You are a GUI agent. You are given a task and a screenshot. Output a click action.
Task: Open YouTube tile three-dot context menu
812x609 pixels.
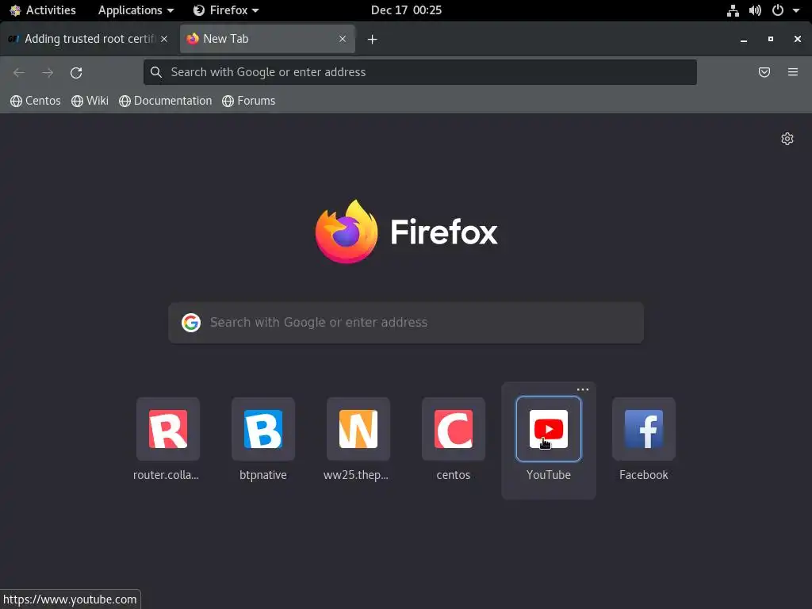[x=583, y=389]
